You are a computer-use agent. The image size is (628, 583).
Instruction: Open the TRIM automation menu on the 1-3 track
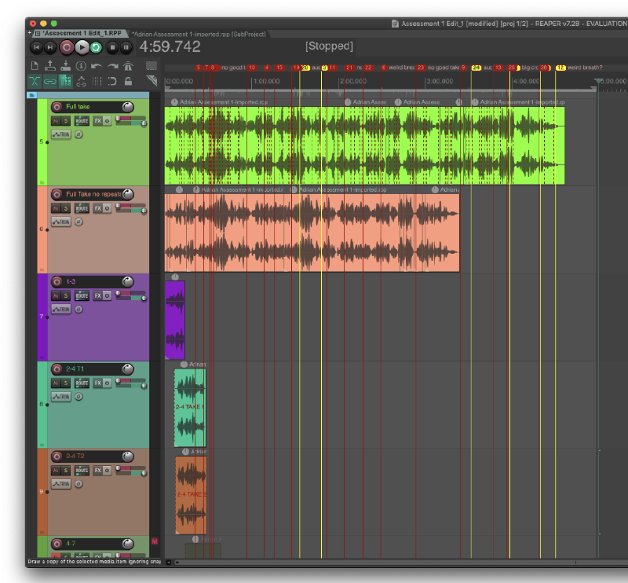(61, 309)
